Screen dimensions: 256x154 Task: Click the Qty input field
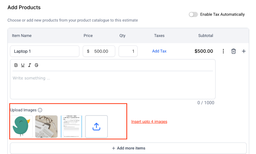128,51
